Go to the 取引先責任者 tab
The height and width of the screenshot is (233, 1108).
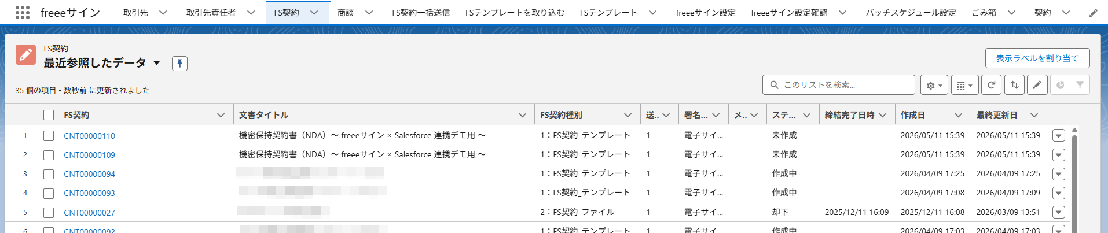click(211, 12)
